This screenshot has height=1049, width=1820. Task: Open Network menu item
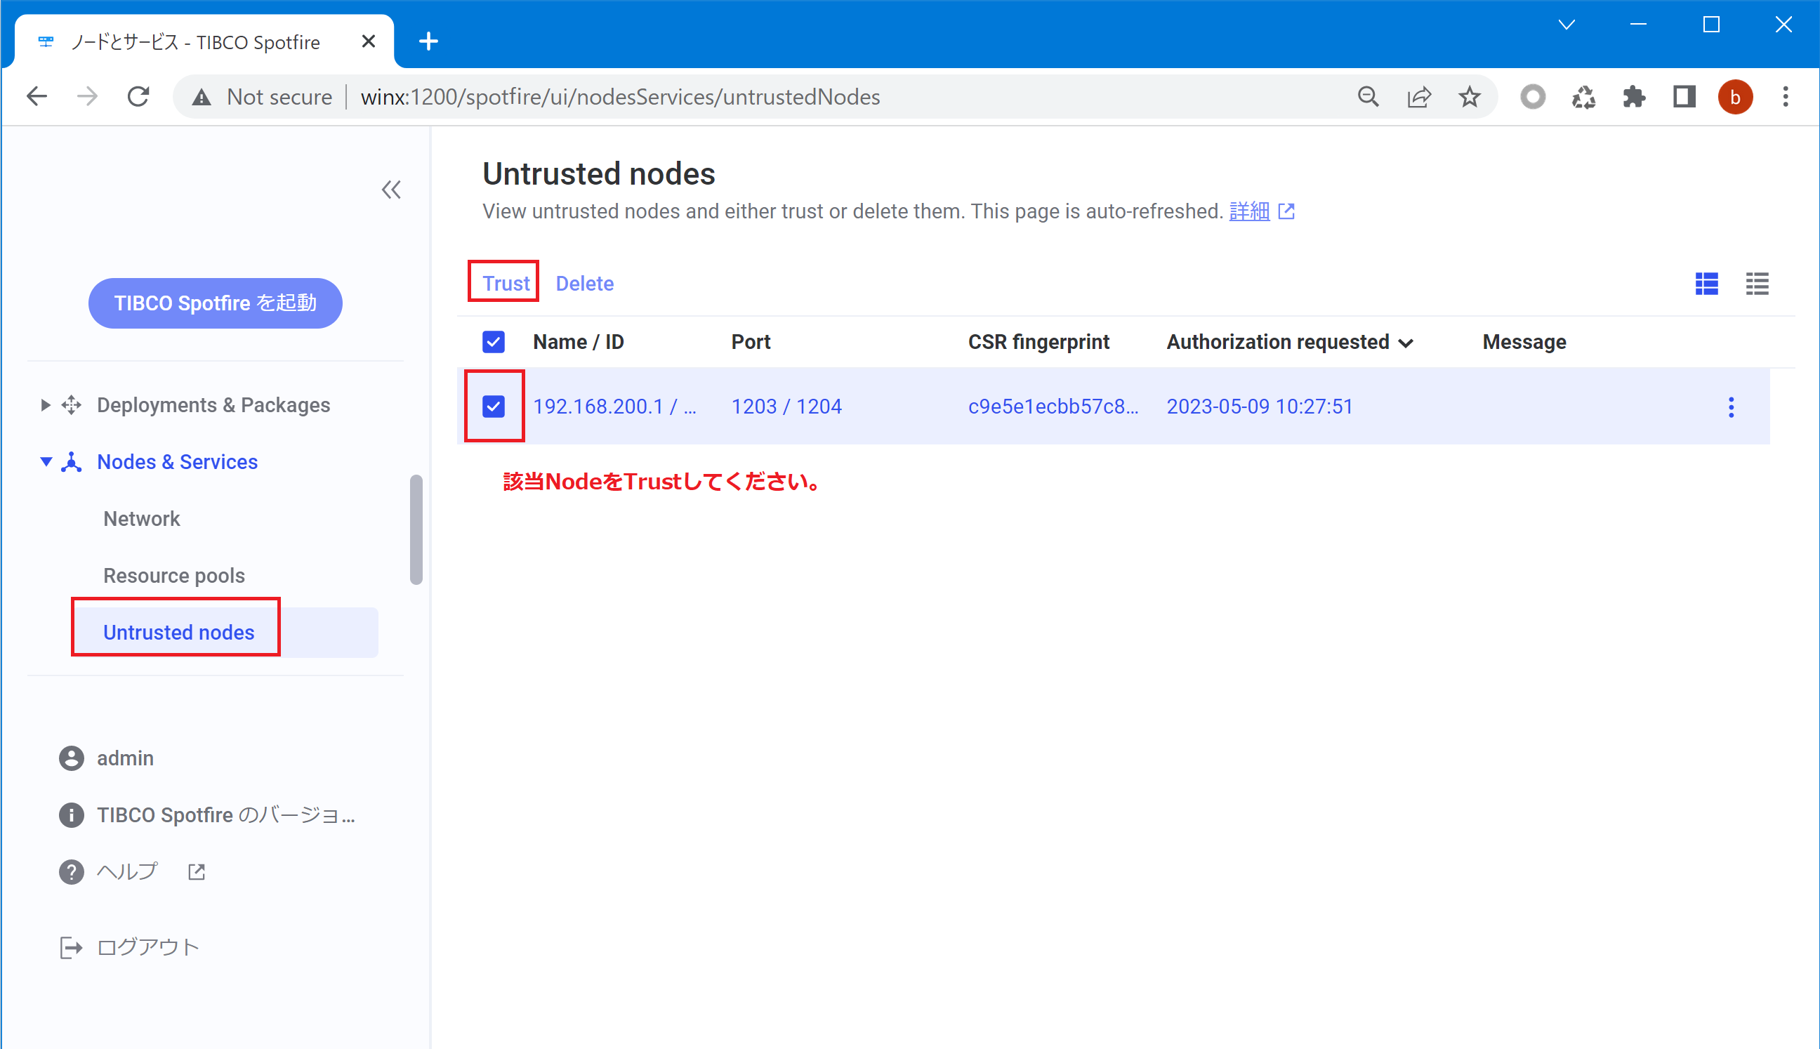(141, 519)
